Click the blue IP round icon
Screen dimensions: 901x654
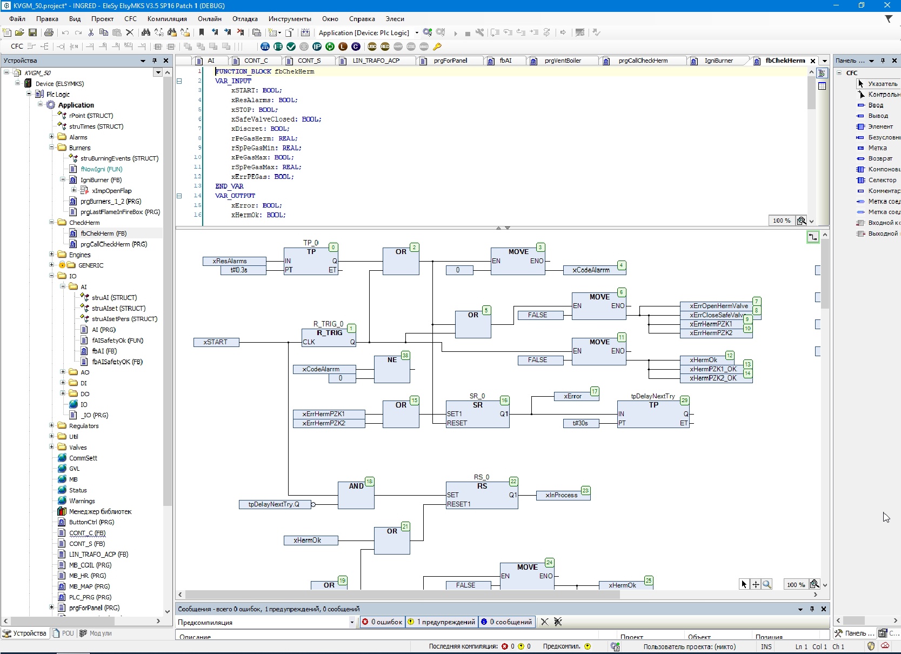click(x=317, y=46)
